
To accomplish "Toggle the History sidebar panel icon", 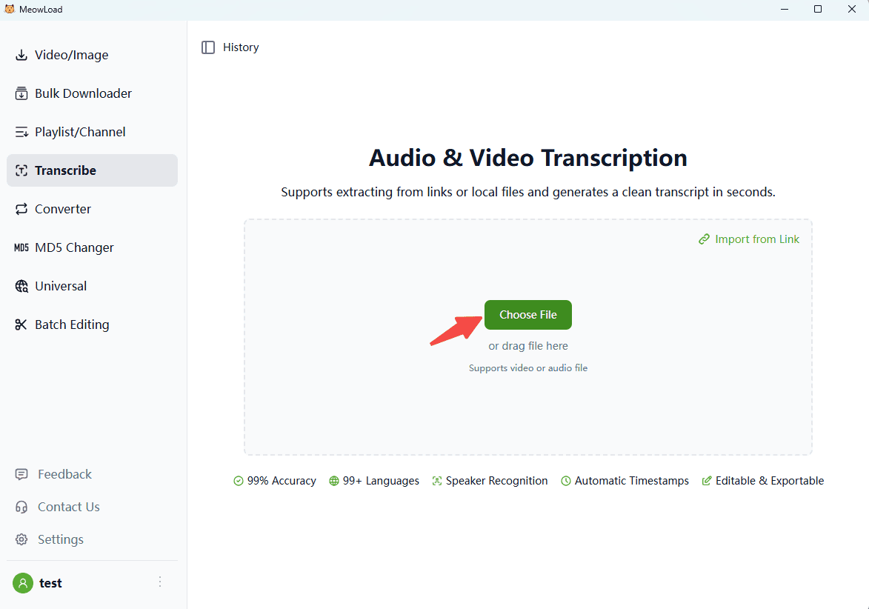I will (208, 47).
